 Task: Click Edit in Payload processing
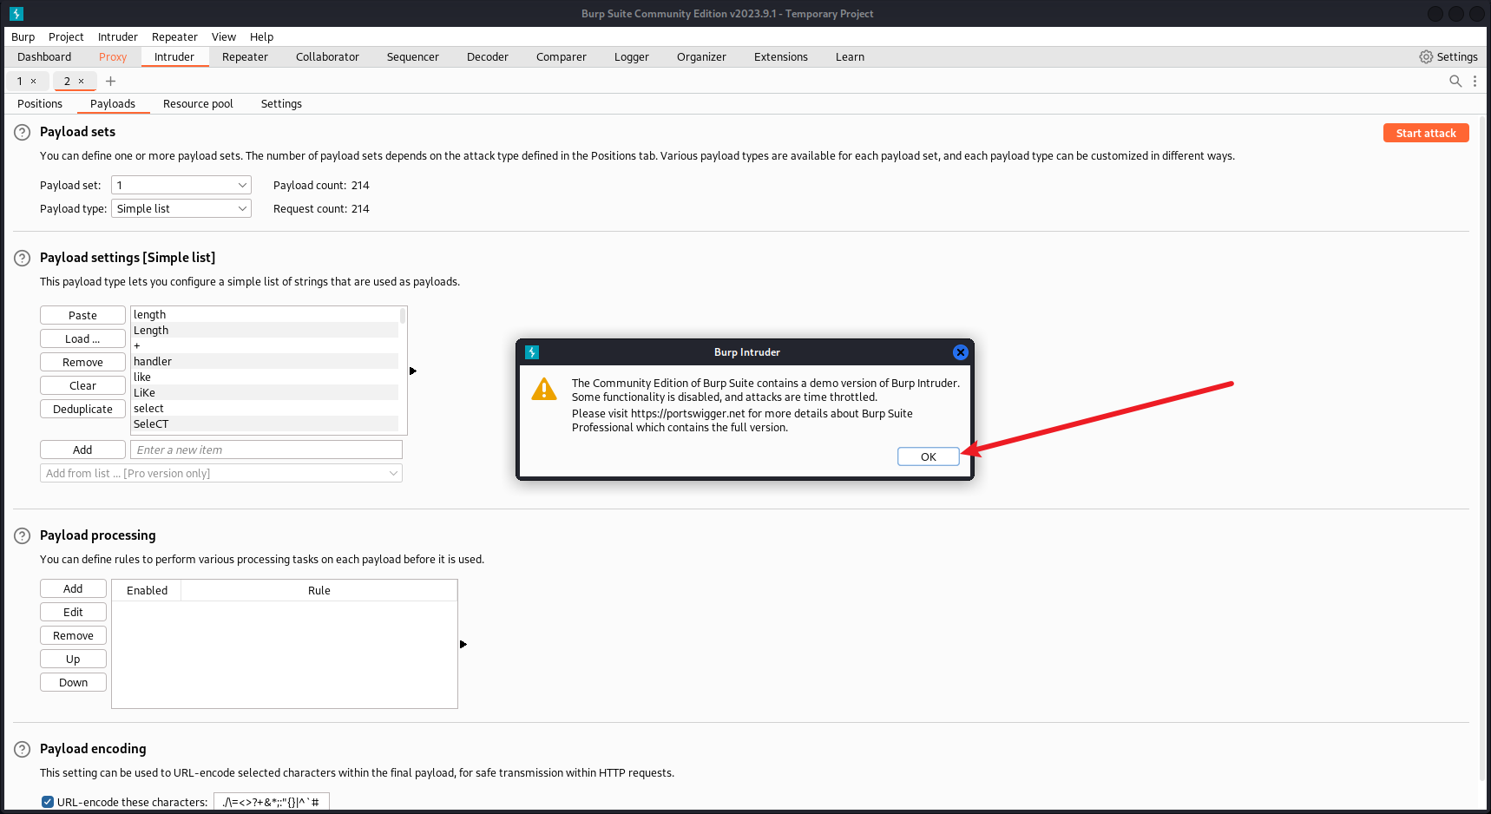coord(73,612)
